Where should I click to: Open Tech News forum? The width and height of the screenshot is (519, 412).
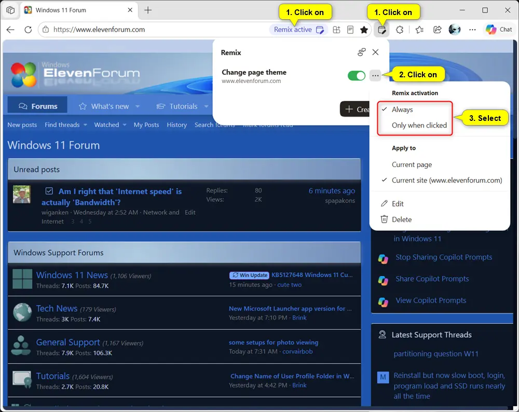click(x=57, y=309)
